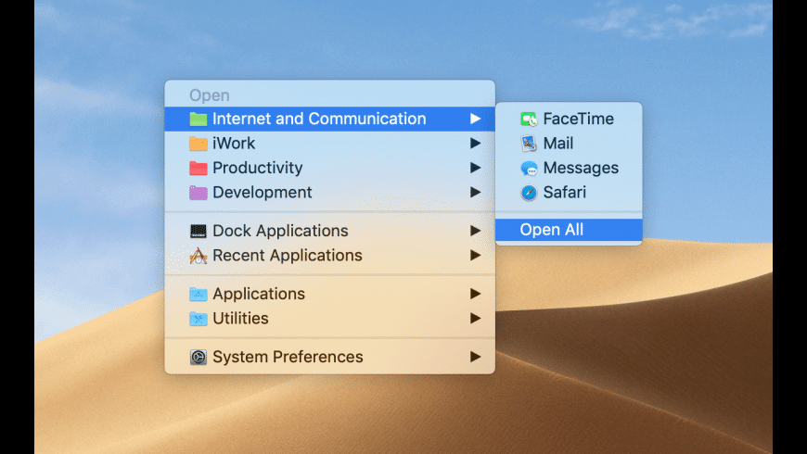
Task: Expand the Recent Applications submenu arrow
Action: (475, 255)
